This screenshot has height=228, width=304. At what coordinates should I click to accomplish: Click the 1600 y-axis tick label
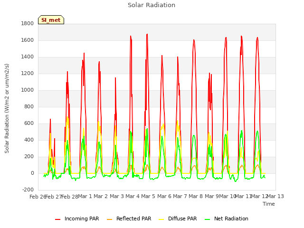pyautogui.click(x=28, y=40)
